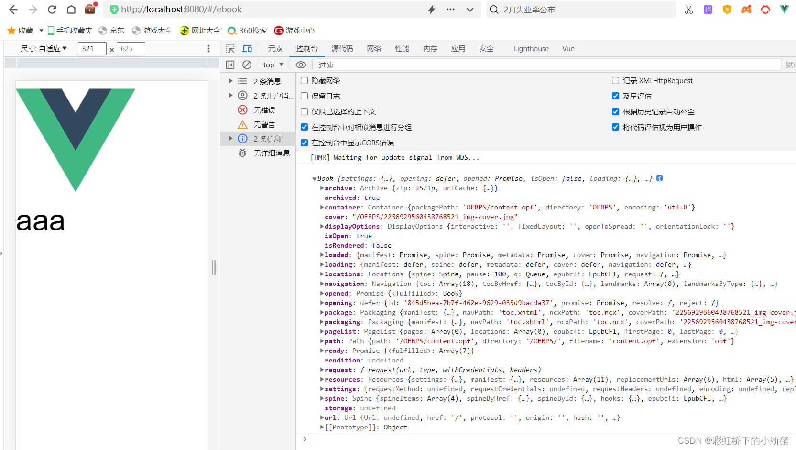This screenshot has width=796, height=450.
Task: Click the favorites star icon
Action: point(11,31)
